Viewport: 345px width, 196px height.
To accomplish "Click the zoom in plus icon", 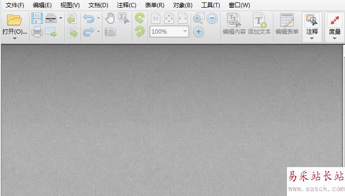I will (x=198, y=32).
